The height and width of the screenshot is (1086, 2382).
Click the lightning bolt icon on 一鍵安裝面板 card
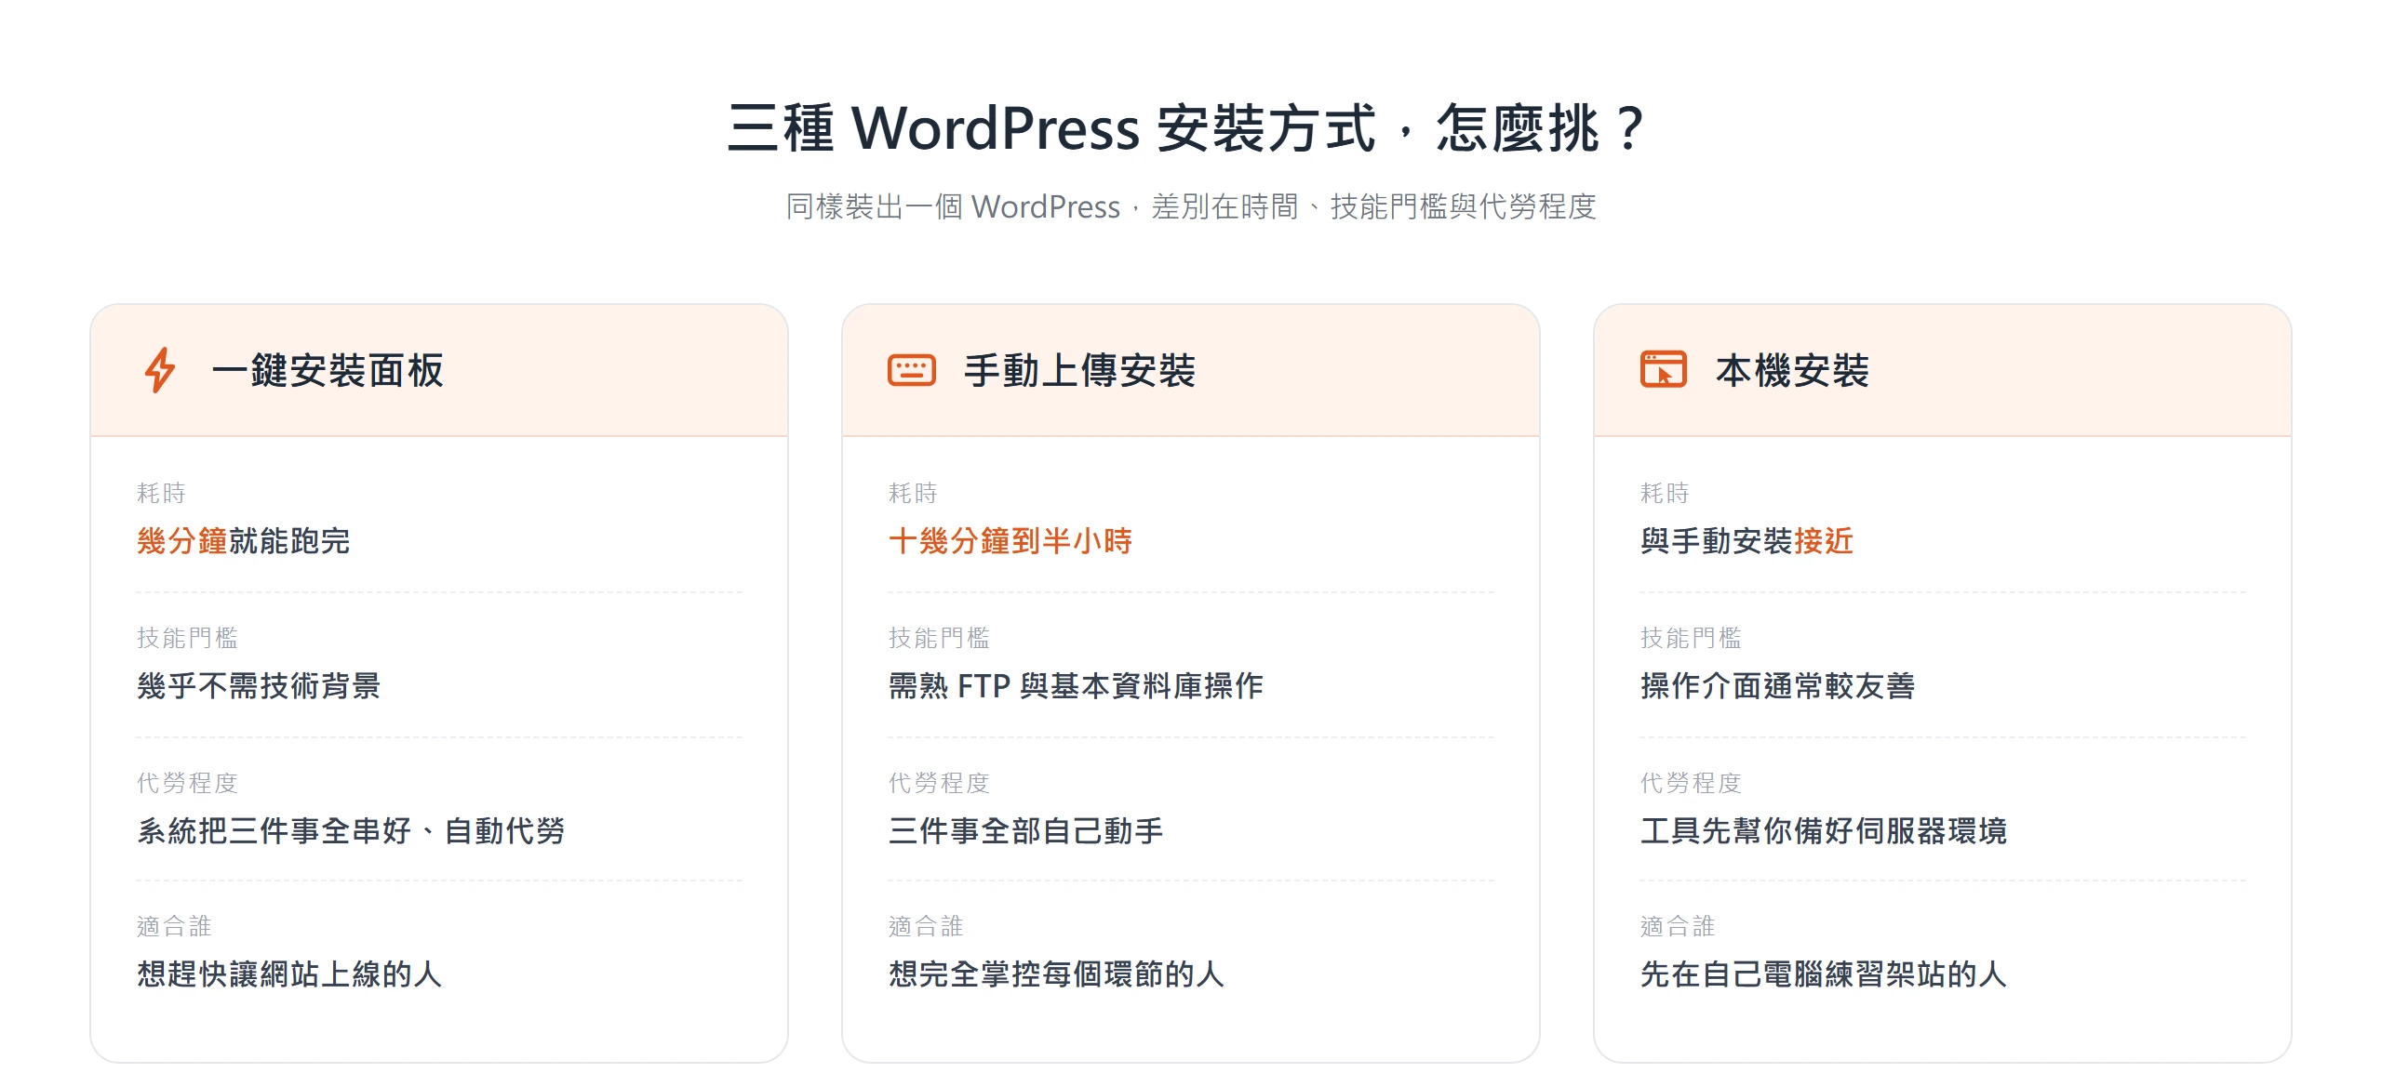point(160,370)
